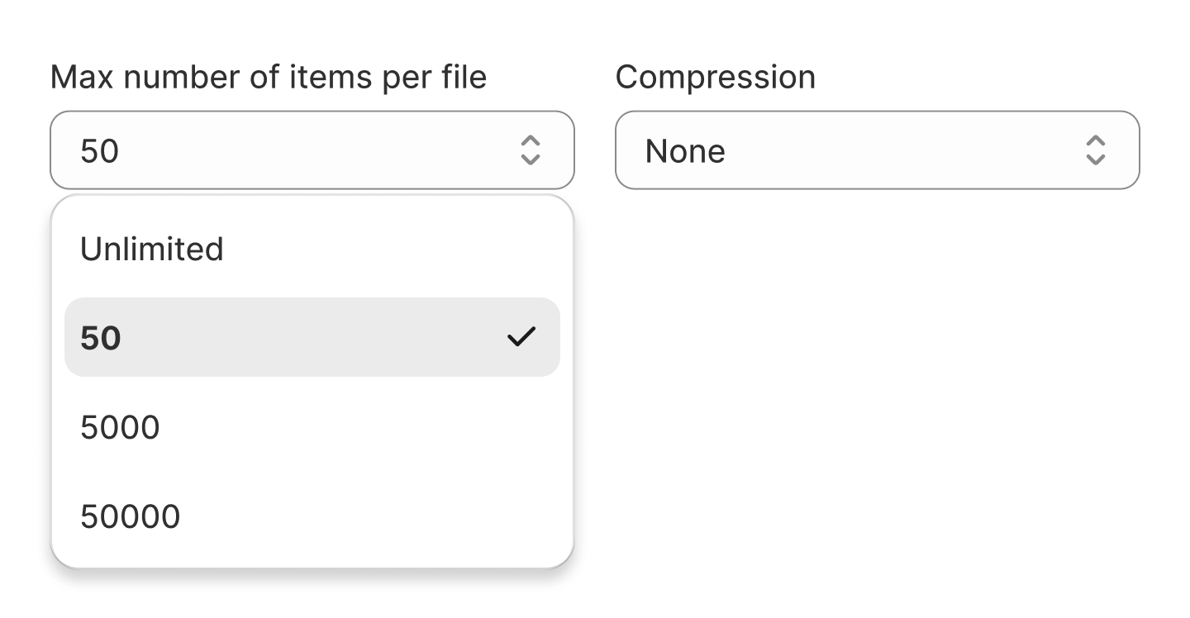Choose "Unlimited" from the open list
Screen dimensions: 1190x618
click(x=152, y=249)
